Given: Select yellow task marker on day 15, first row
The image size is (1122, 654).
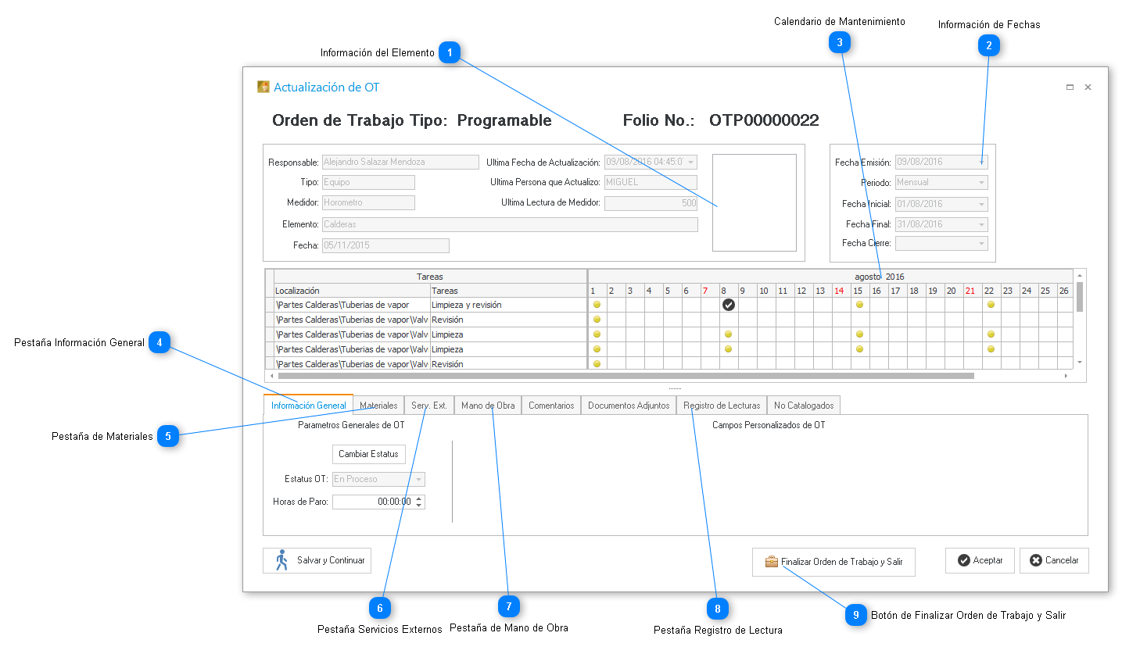Looking at the screenshot, I should point(859,305).
